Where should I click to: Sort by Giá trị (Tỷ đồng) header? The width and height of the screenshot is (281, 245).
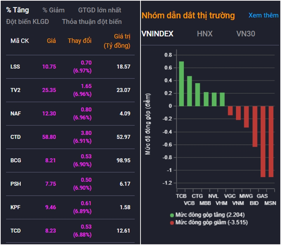coord(117,41)
